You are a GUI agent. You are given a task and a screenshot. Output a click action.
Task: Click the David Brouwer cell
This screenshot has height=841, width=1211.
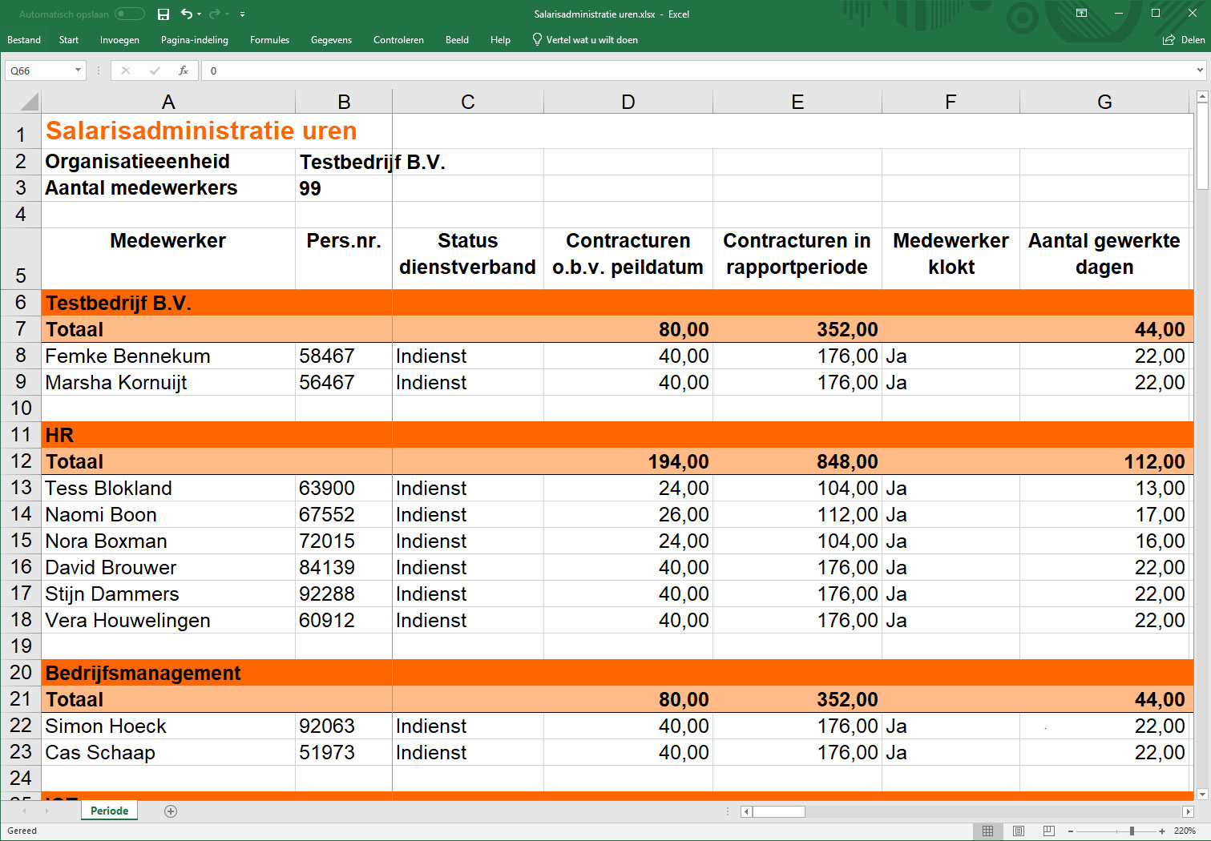point(168,567)
